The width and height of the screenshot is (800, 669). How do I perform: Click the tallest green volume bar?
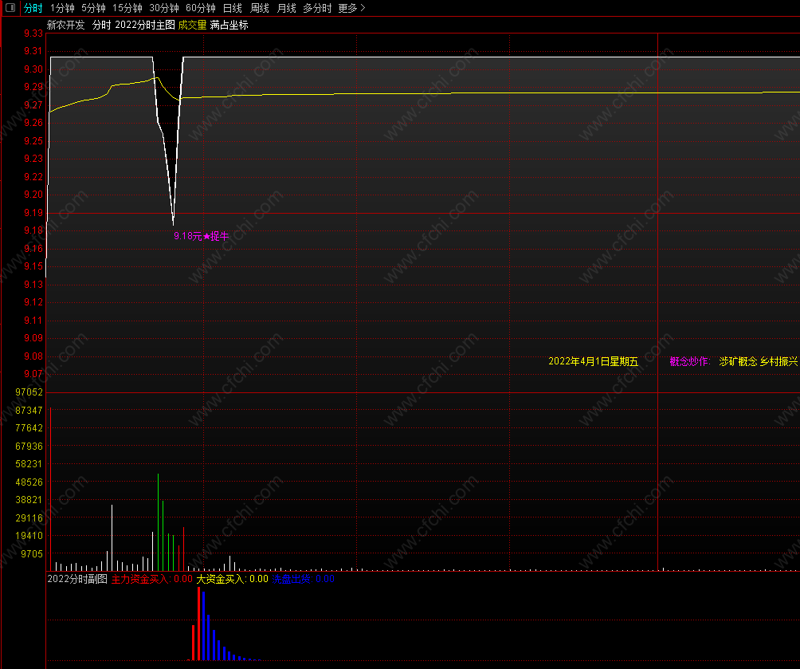point(158,522)
